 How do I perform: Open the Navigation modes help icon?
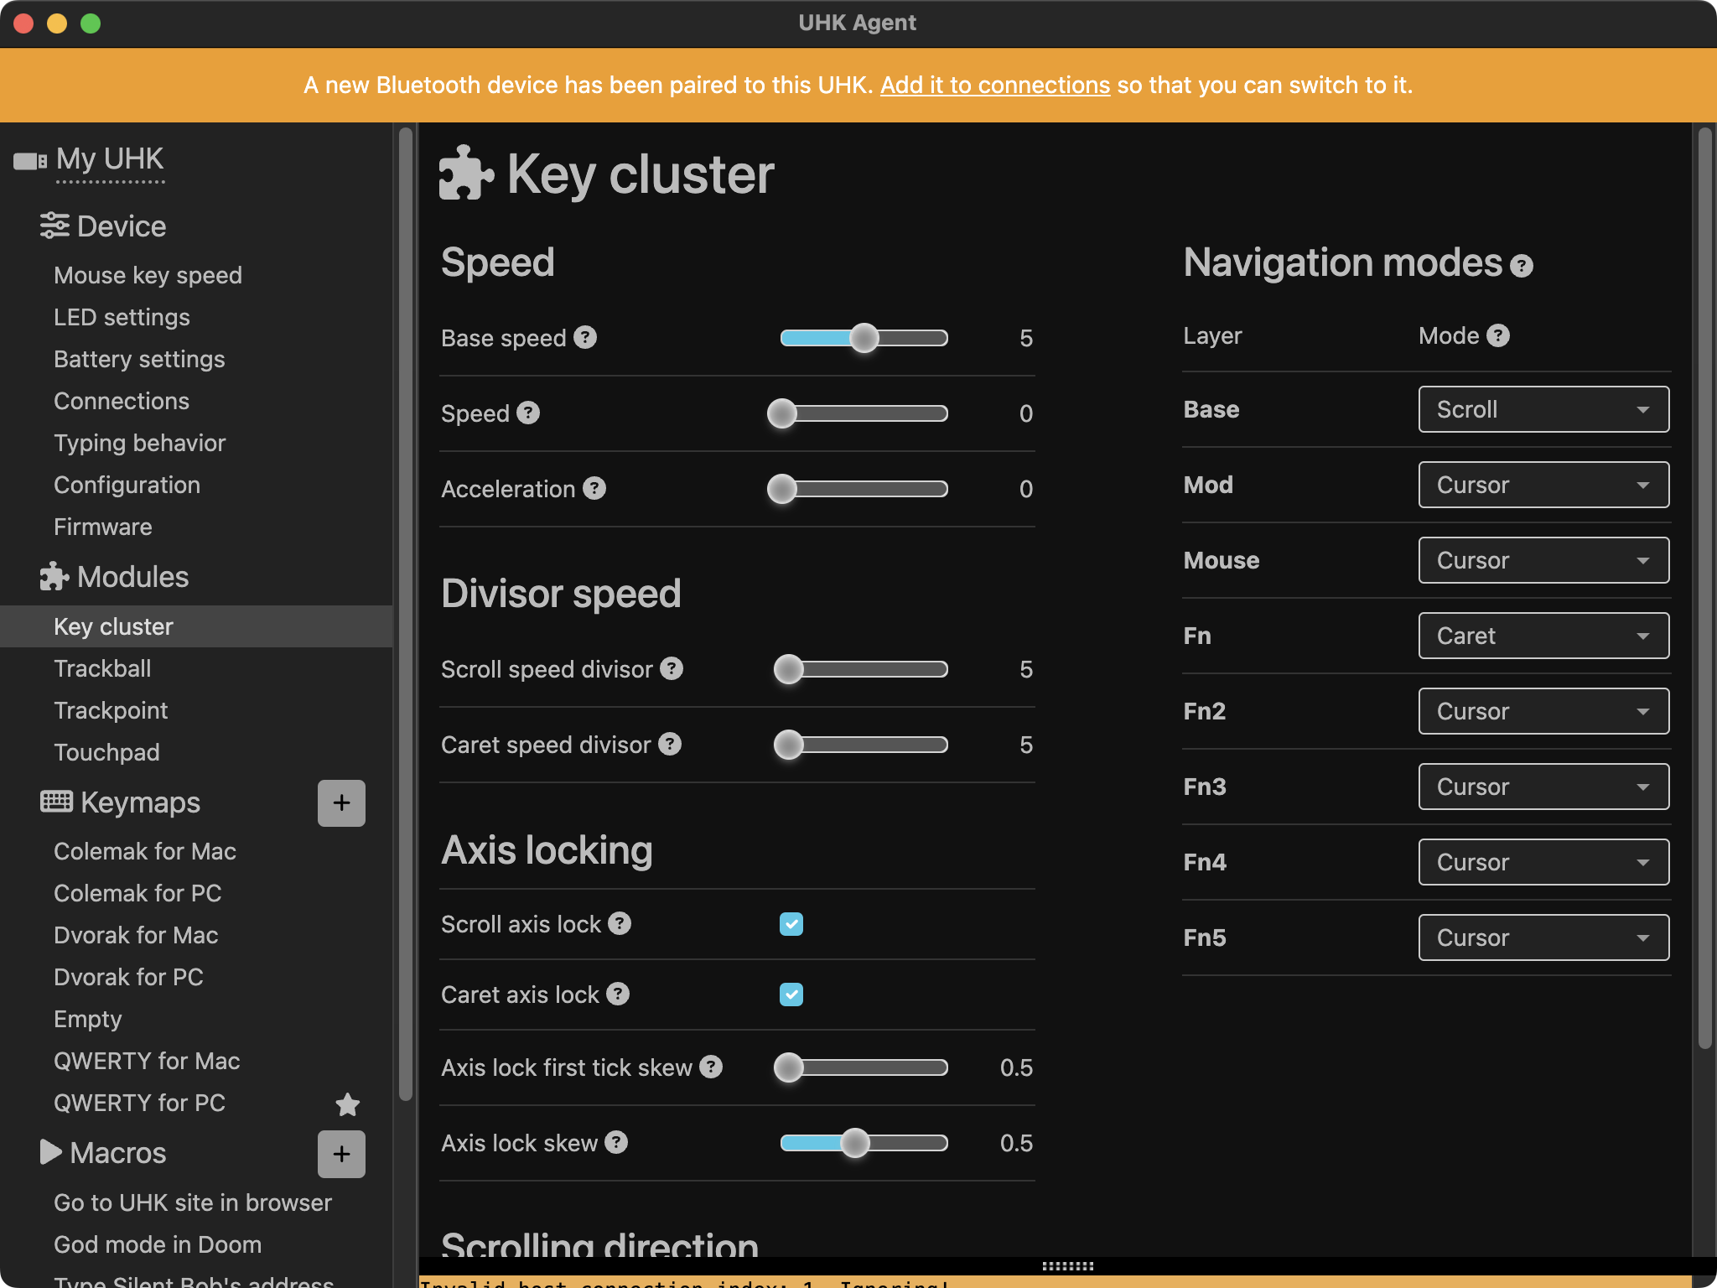point(1521,264)
